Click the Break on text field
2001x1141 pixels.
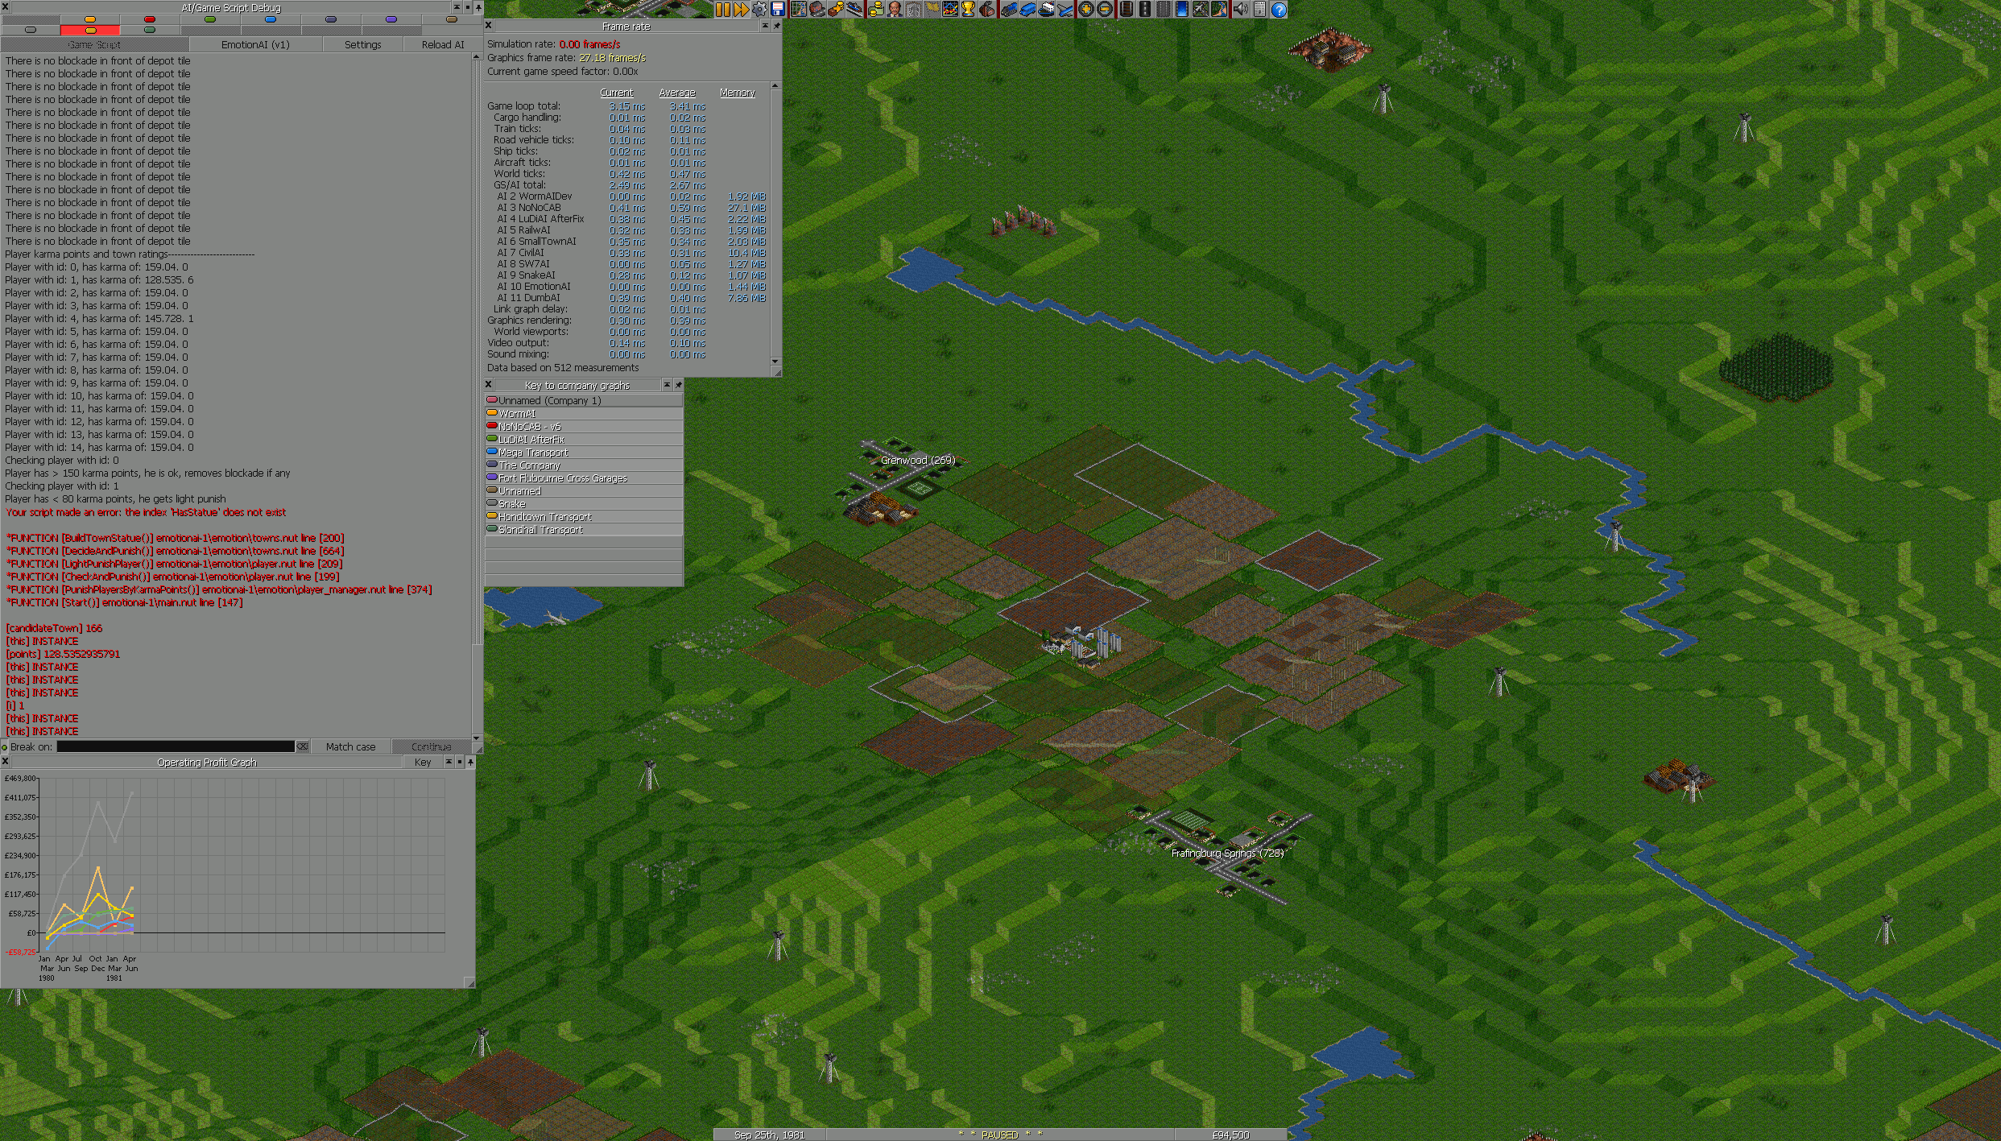(176, 746)
